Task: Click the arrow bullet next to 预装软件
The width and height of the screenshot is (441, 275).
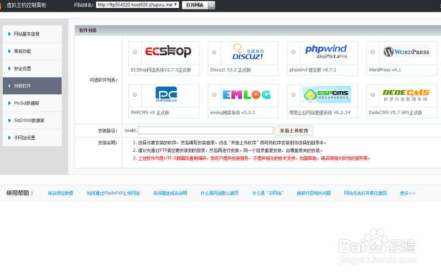Action: click(x=9, y=86)
